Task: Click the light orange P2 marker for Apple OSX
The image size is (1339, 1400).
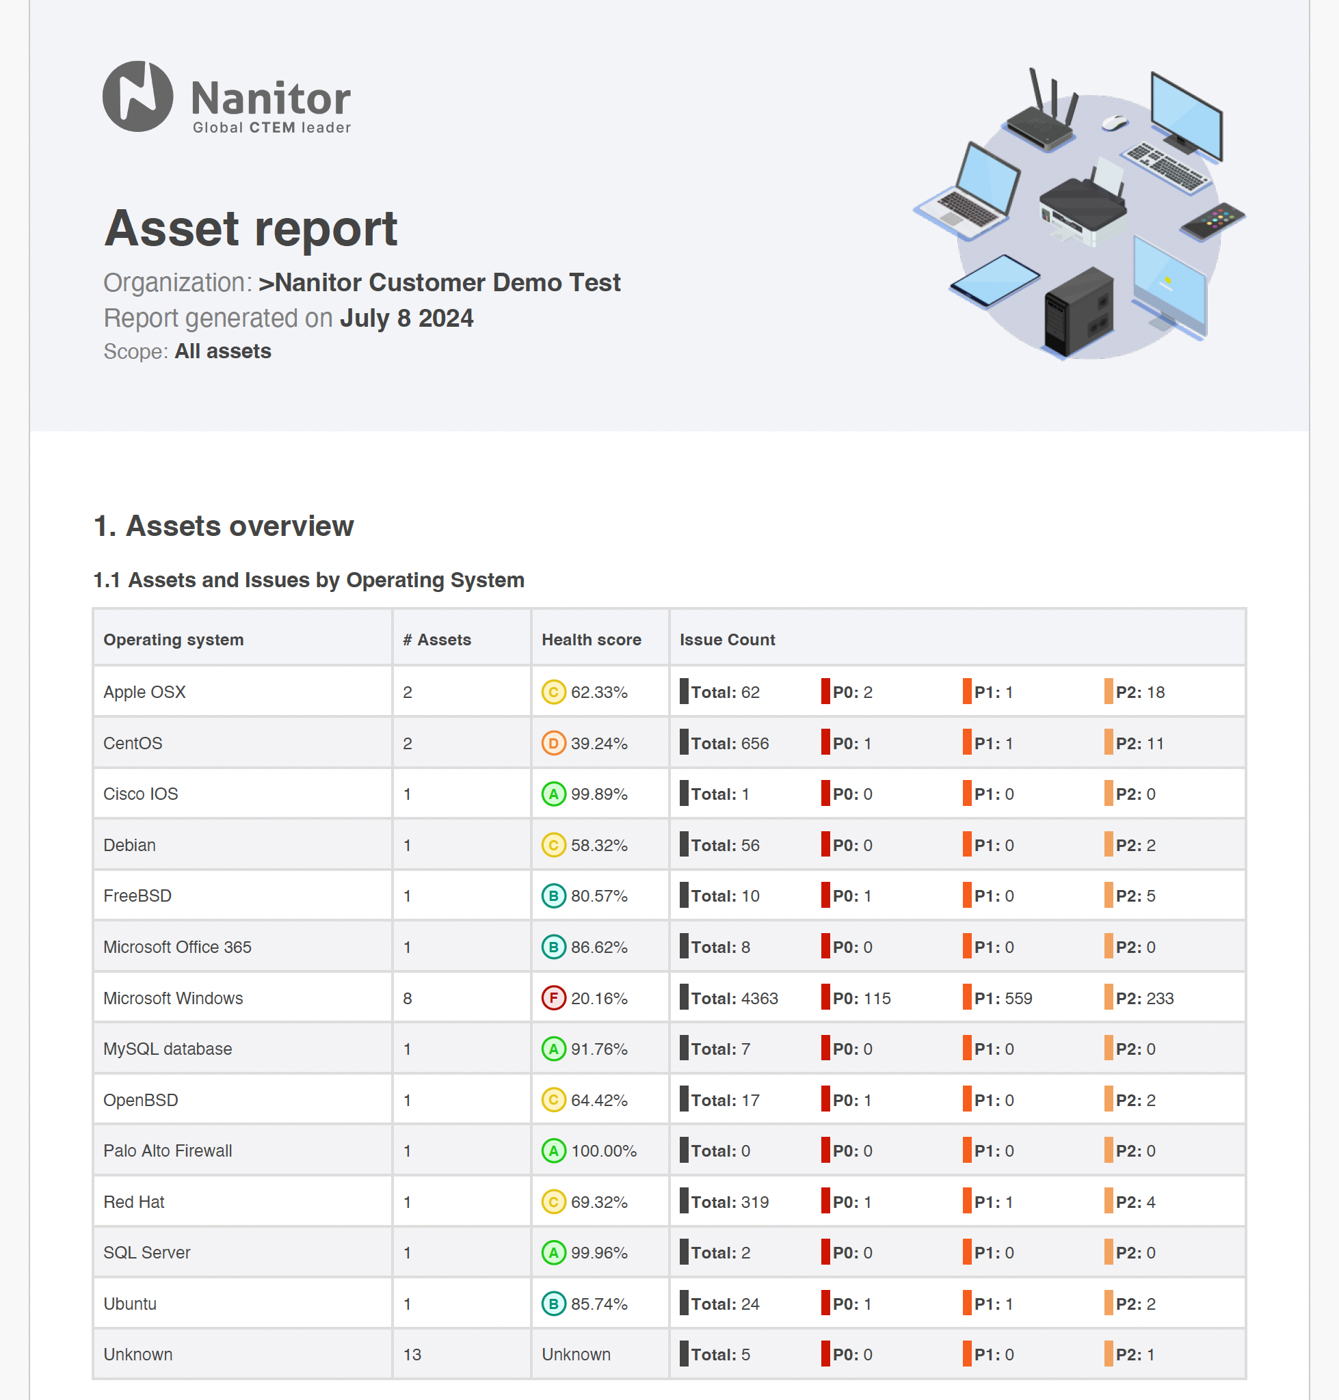Action: [x=1109, y=690]
